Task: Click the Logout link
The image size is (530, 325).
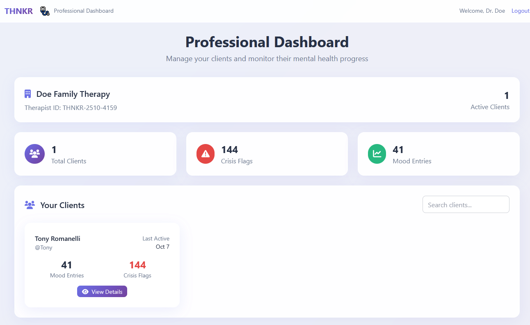Action: pyautogui.click(x=520, y=11)
